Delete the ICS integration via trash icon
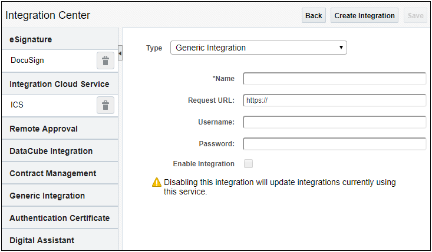 [x=105, y=105]
